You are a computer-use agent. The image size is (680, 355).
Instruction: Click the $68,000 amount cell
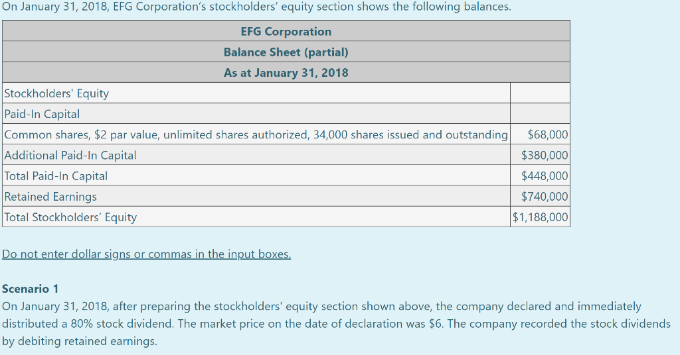(x=547, y=134)
